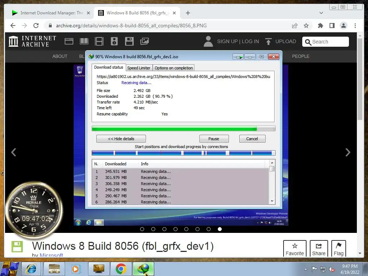Cancel the download
Viewport: 368px width, 276px height.
(252, 139)
